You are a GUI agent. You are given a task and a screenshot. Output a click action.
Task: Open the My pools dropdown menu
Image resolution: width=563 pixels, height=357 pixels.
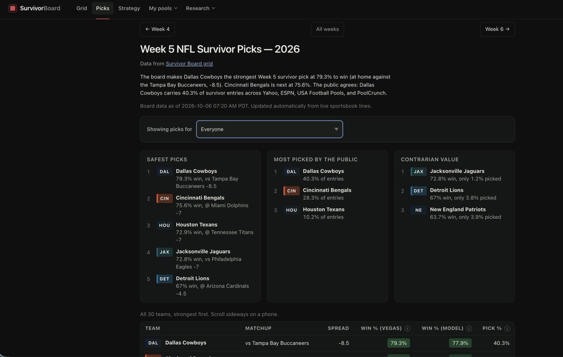(x=163, y=8)
